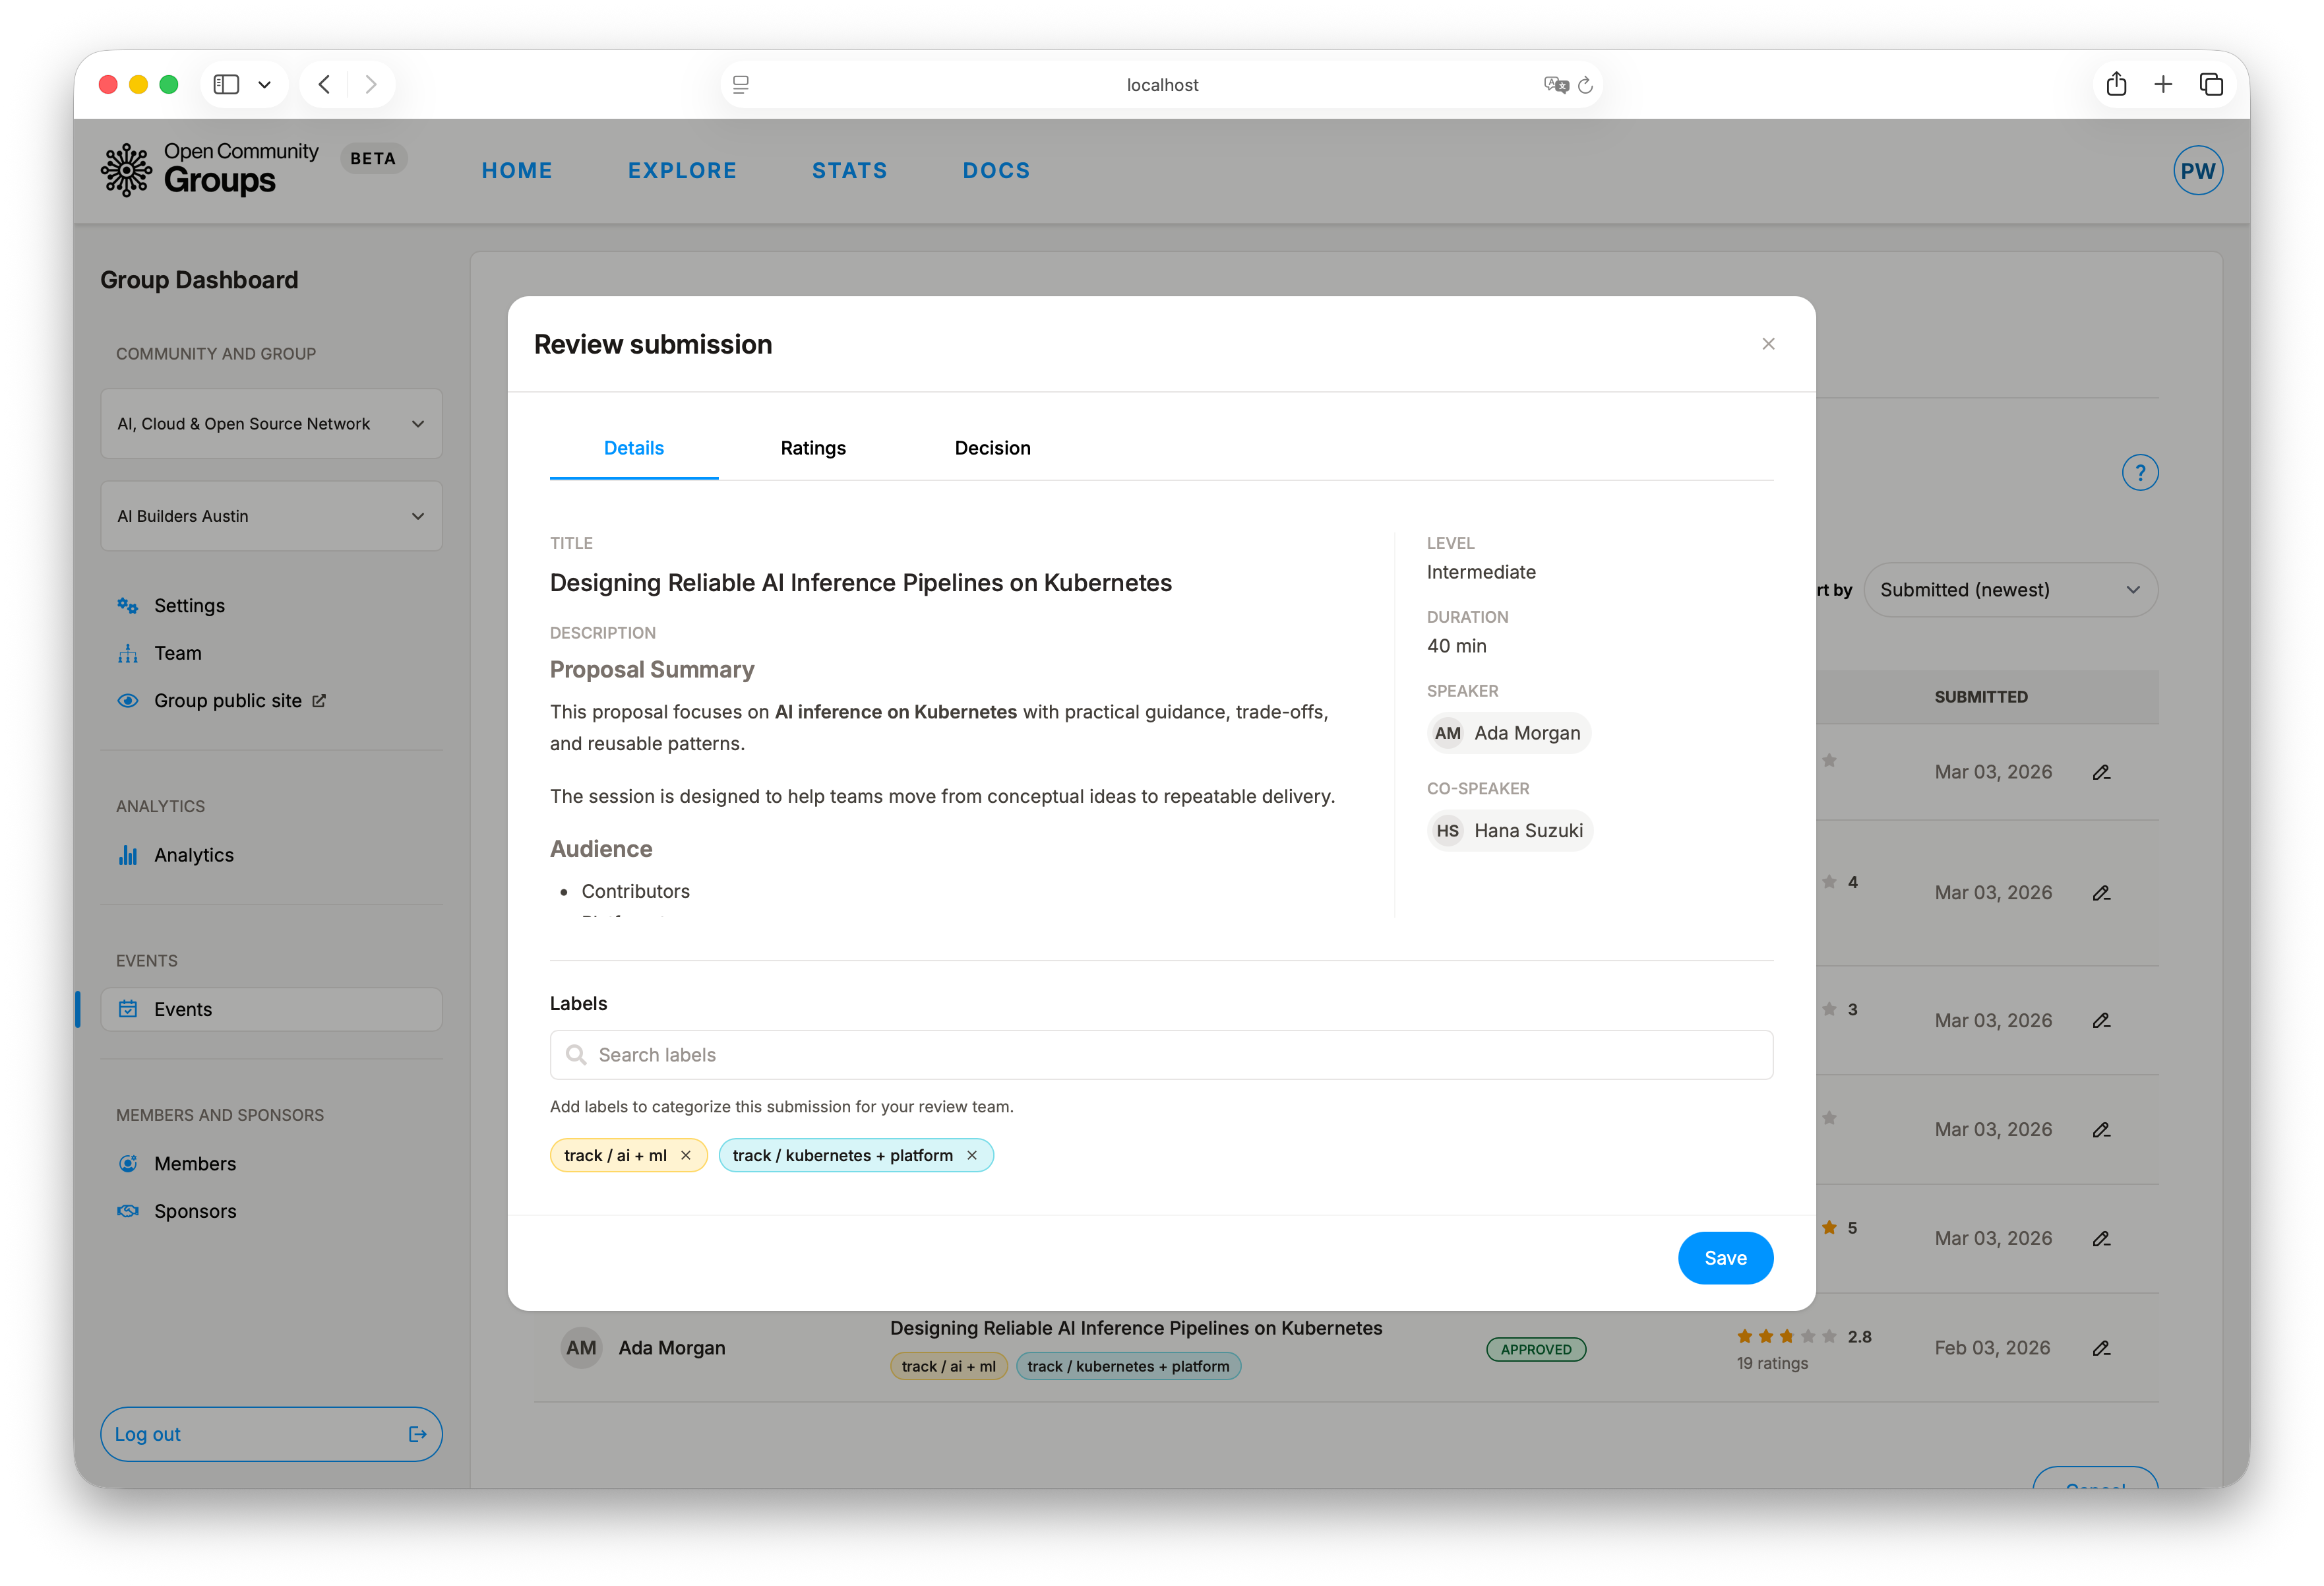Viewport: 2324px width, 1586px height.
Task: Open the Team page in sidebar
Action: point(177,653)
